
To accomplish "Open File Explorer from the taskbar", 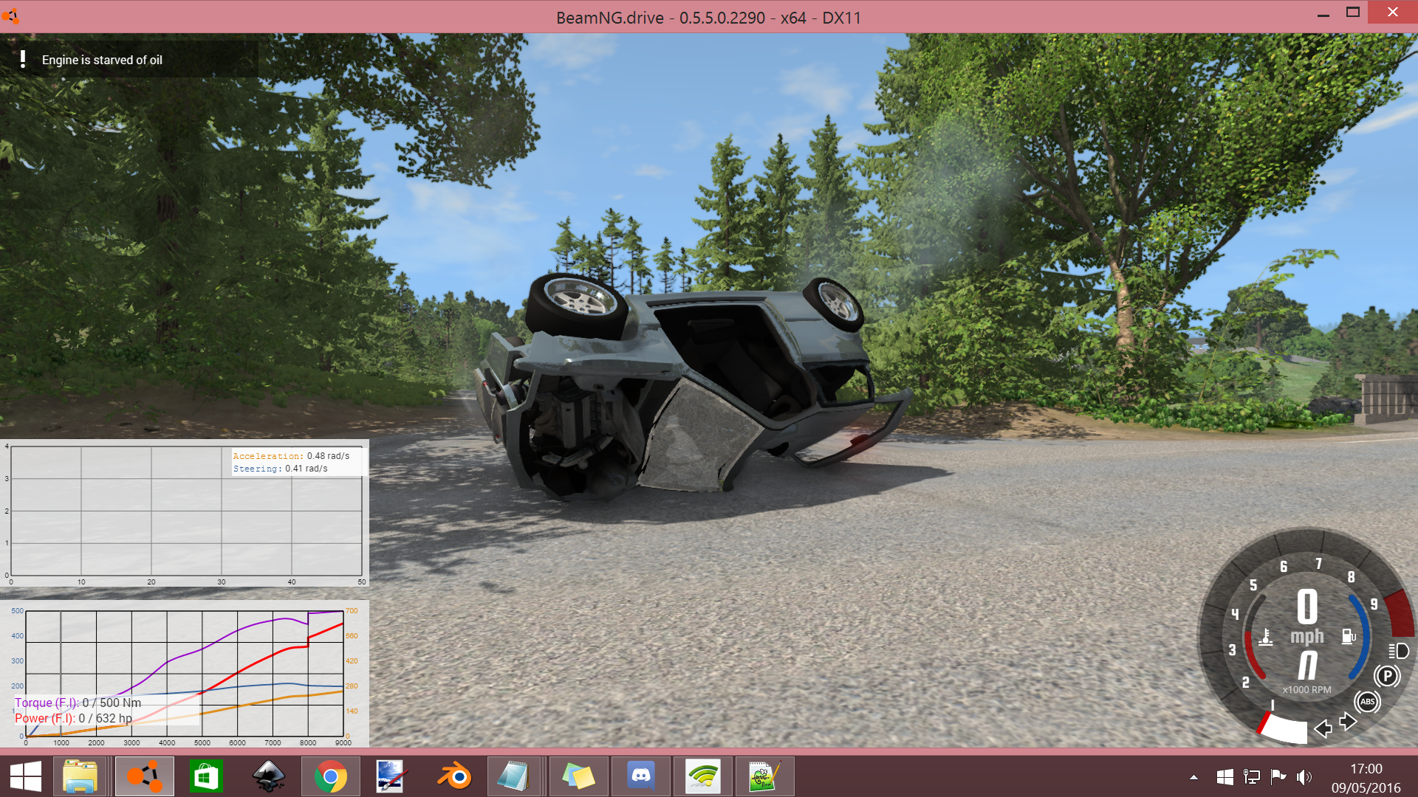I will (79, 776).
